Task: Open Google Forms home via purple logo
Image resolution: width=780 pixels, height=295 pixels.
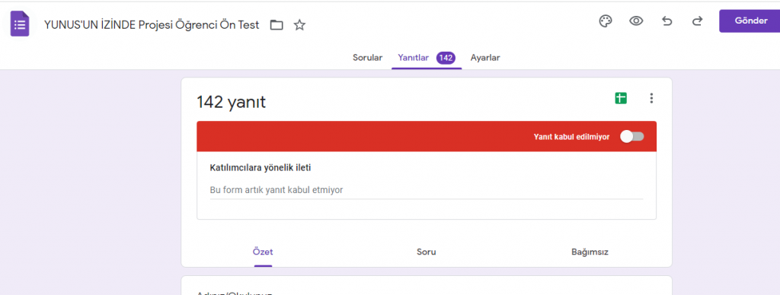Action: [20, 24]
